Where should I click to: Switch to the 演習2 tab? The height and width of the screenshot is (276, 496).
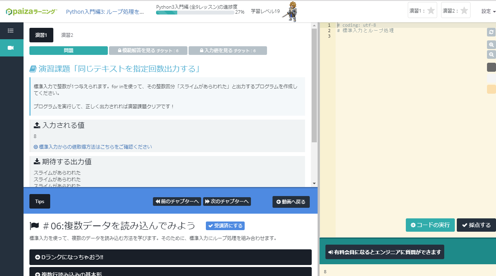(67, 35)
